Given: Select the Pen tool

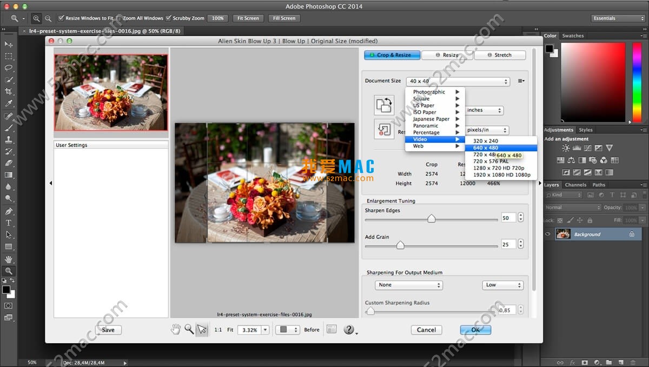Looking at the screenshot, I should click(9, 211).
